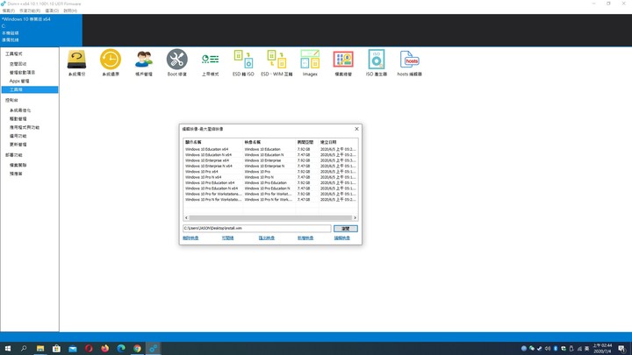Select the highlighted 工具箱 toolbox item
The width and height of the screenshot is (632, 355).
coord(30,89)
